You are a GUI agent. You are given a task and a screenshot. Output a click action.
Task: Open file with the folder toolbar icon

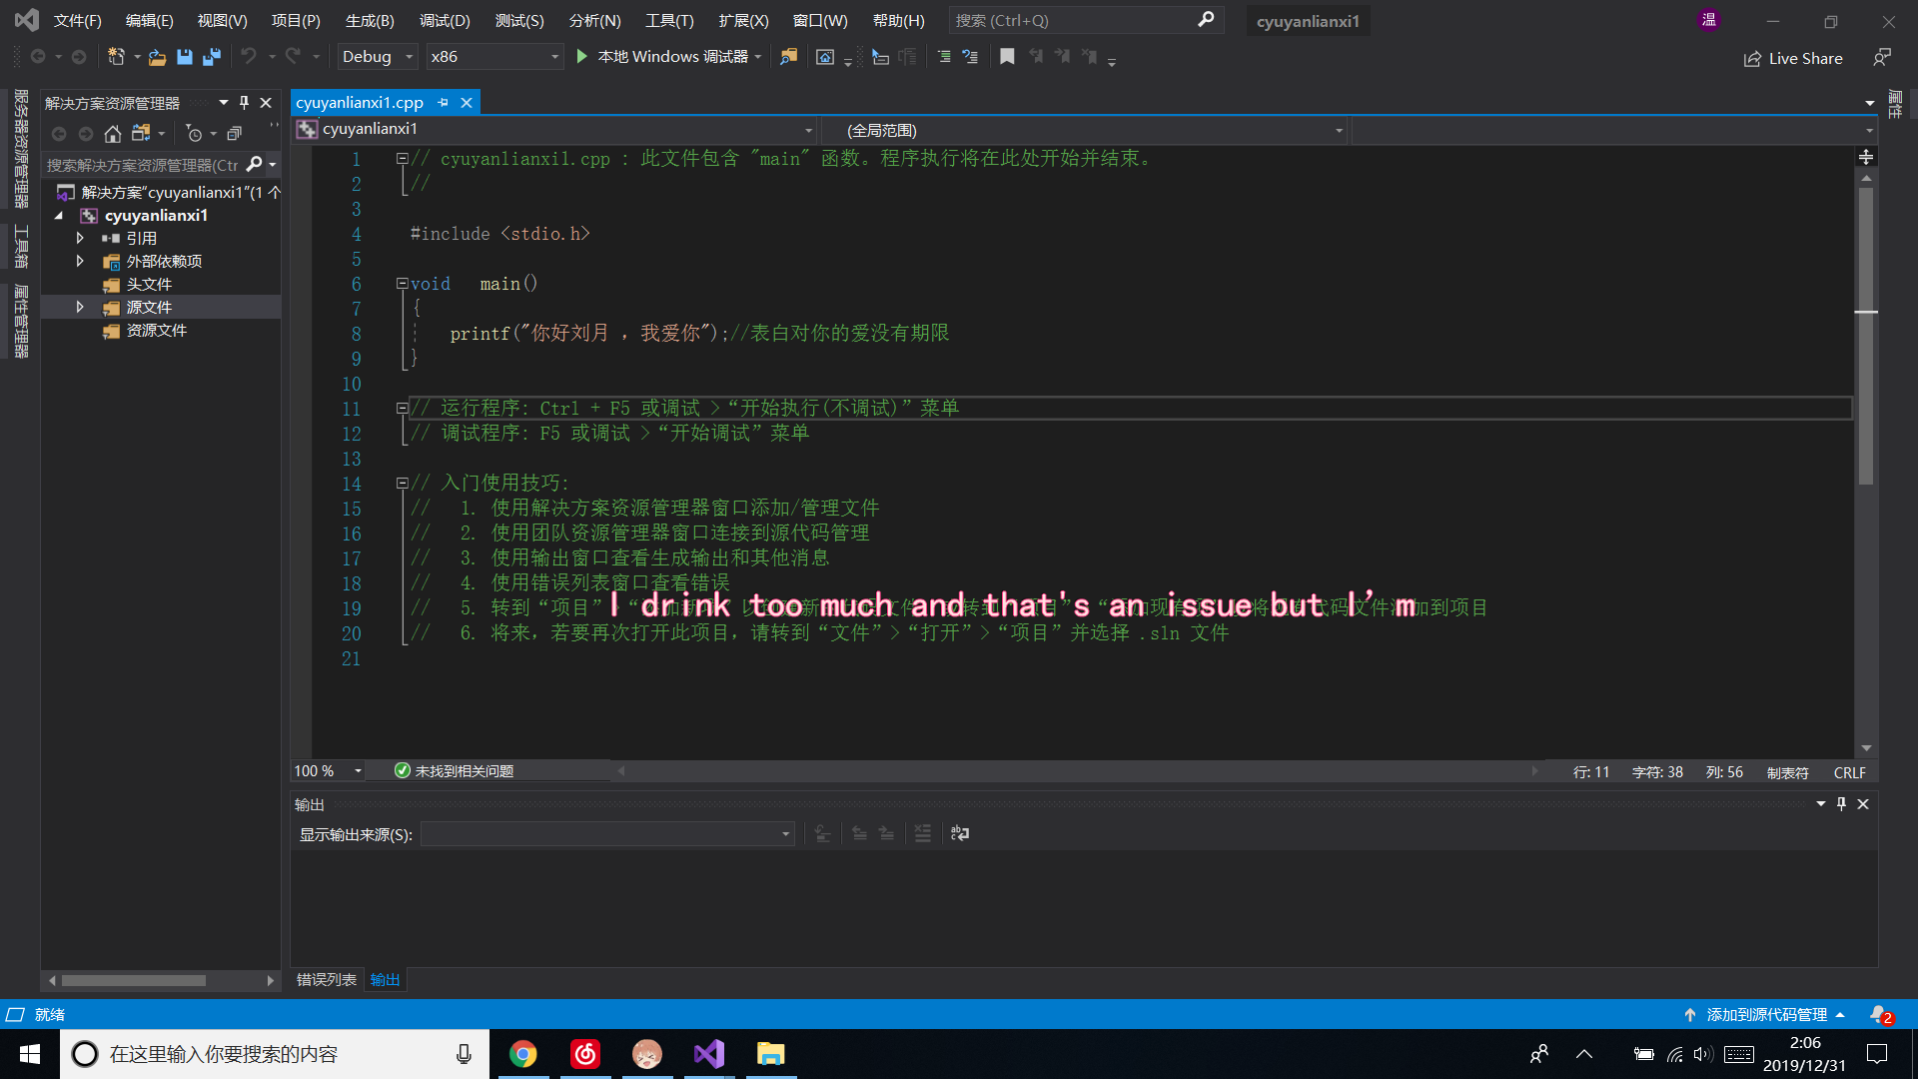[x=157, y=57]
